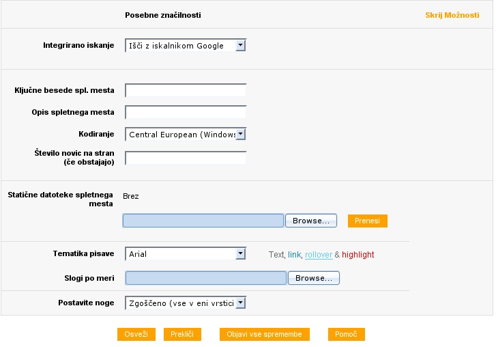The width and height of the screenshot is (496, 347).
Task: Click the Prenesi upload button
Action: pos(368,221)
